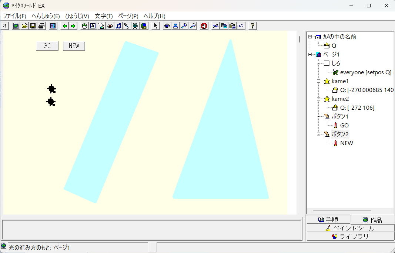Go to previous page with green left arrow
Image resolution: width=395 pixels, height=253 pixels.
coord(65,25)
